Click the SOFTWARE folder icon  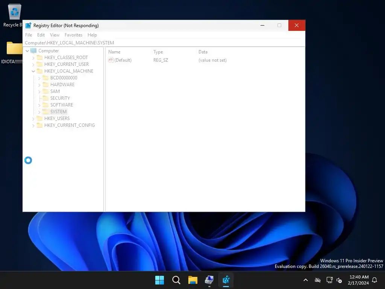point(45,105)
